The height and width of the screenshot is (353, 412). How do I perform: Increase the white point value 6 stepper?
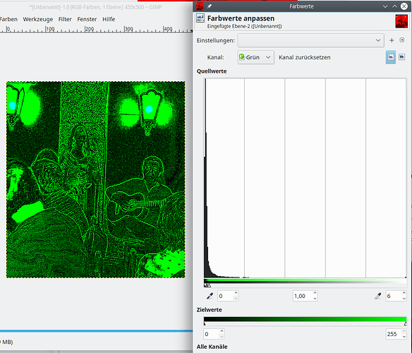pos(404,293)
